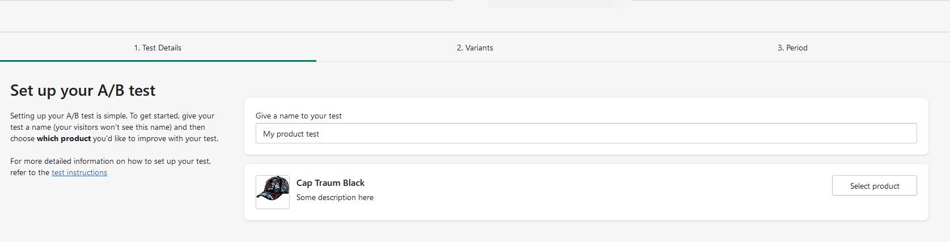Click the 'My product test' text in the field

tap(291, 134)
